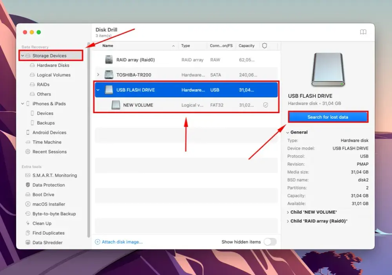Image resolution: width=392 pixels, height=275 pixels.
Task: Click the TOSHIBA-TR200 hard disk icon
Action: [109, 75]
